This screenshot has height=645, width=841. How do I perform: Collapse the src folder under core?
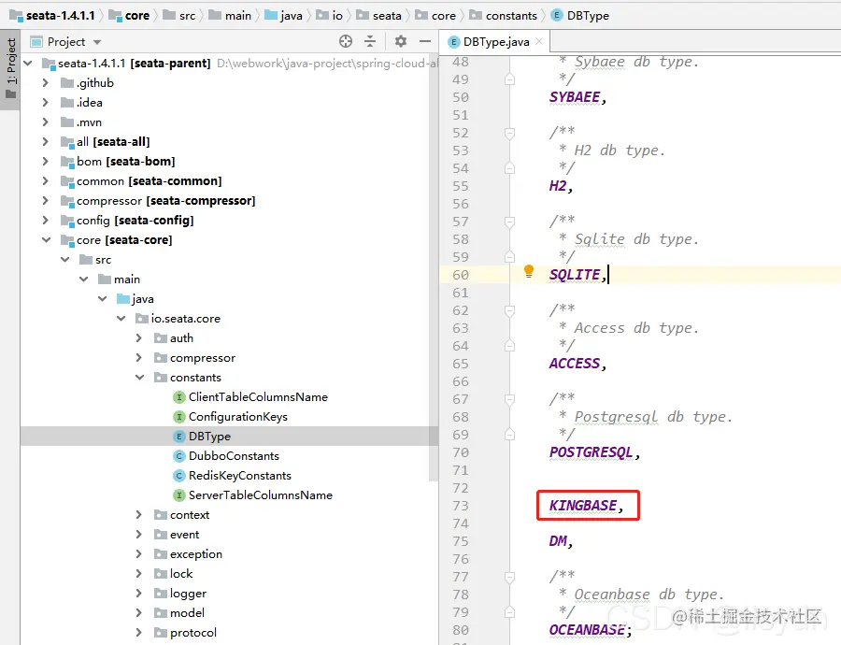click(x=64, y=260)
